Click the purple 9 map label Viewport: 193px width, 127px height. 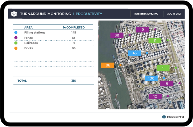click(x=143, y=29)
